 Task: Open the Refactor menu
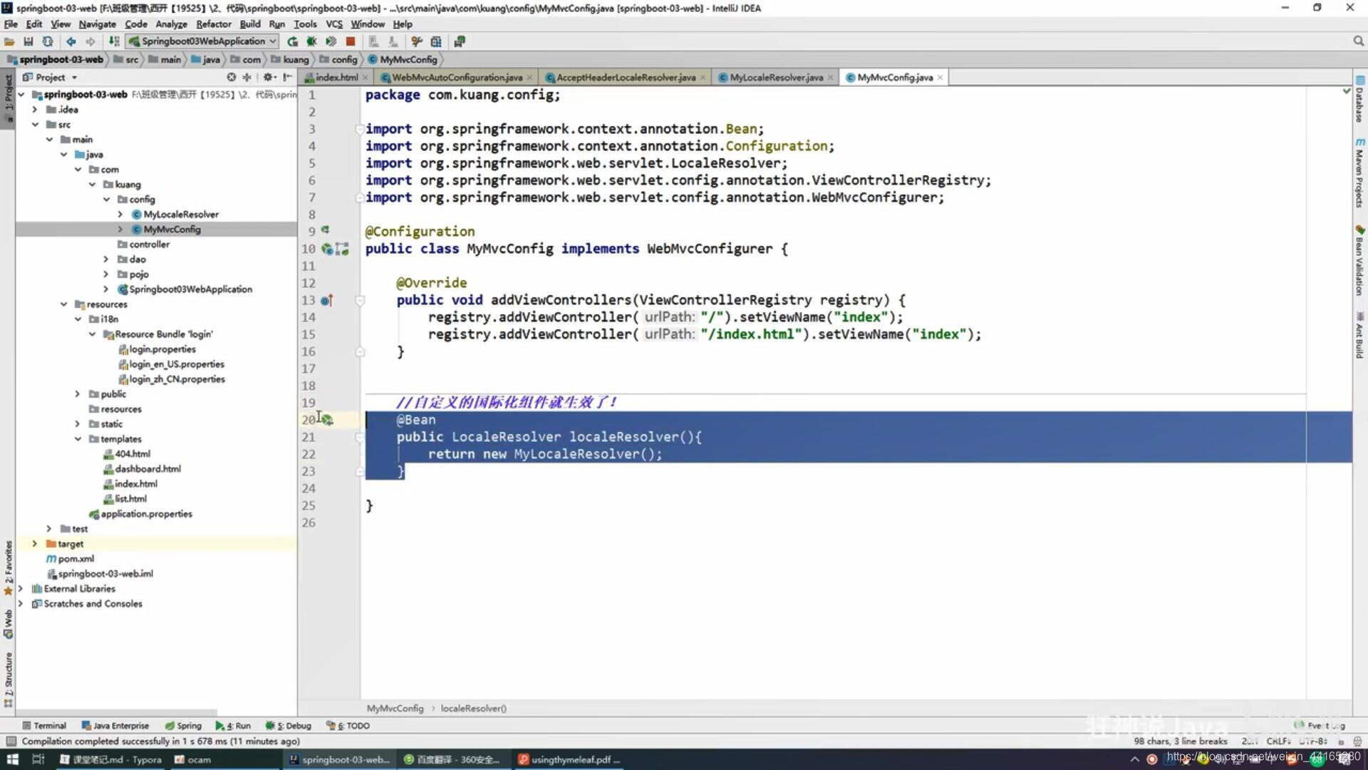point(214,24)
